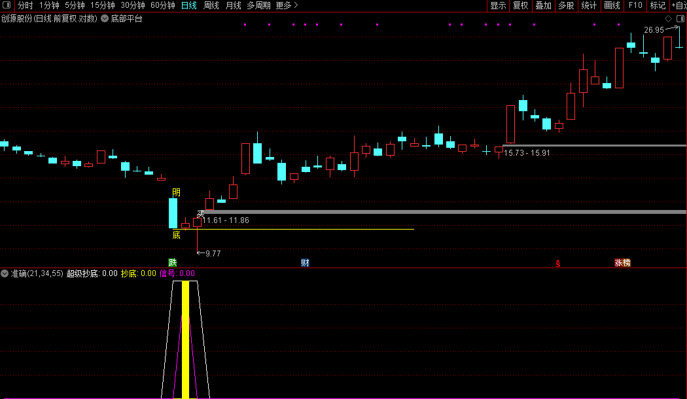Open the 显示 display menu
This screenshot has height=399, width=687.
tap(498, 5)
